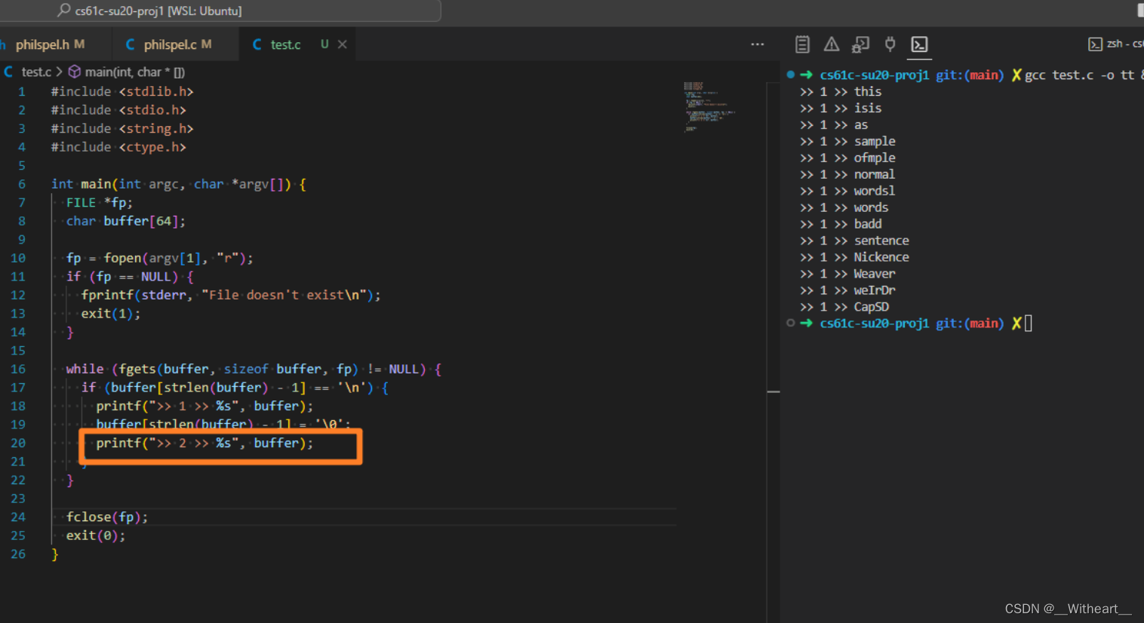
Task: Click the cs61c-su20-proj1 command center search box
Action: (x=220, y=11)
